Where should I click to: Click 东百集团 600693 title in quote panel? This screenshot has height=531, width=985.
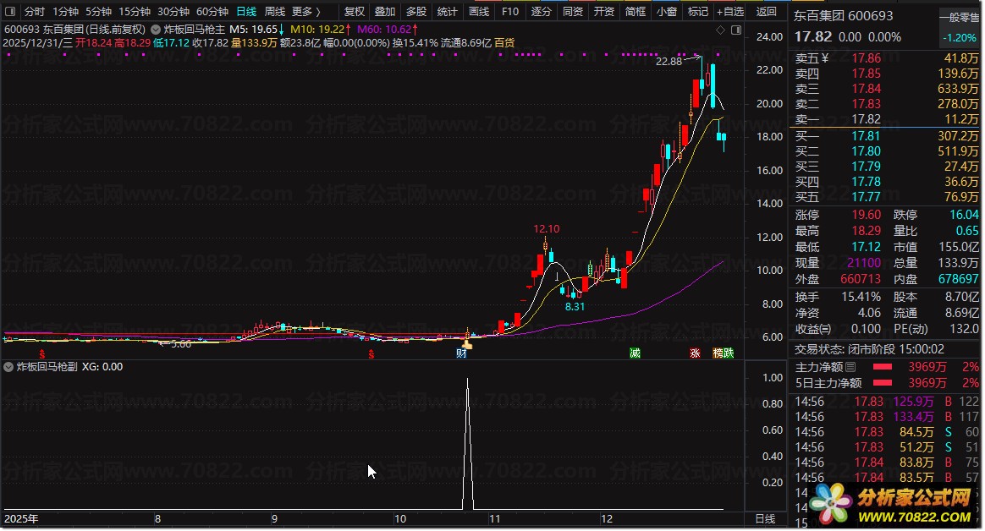click(843, 16)
